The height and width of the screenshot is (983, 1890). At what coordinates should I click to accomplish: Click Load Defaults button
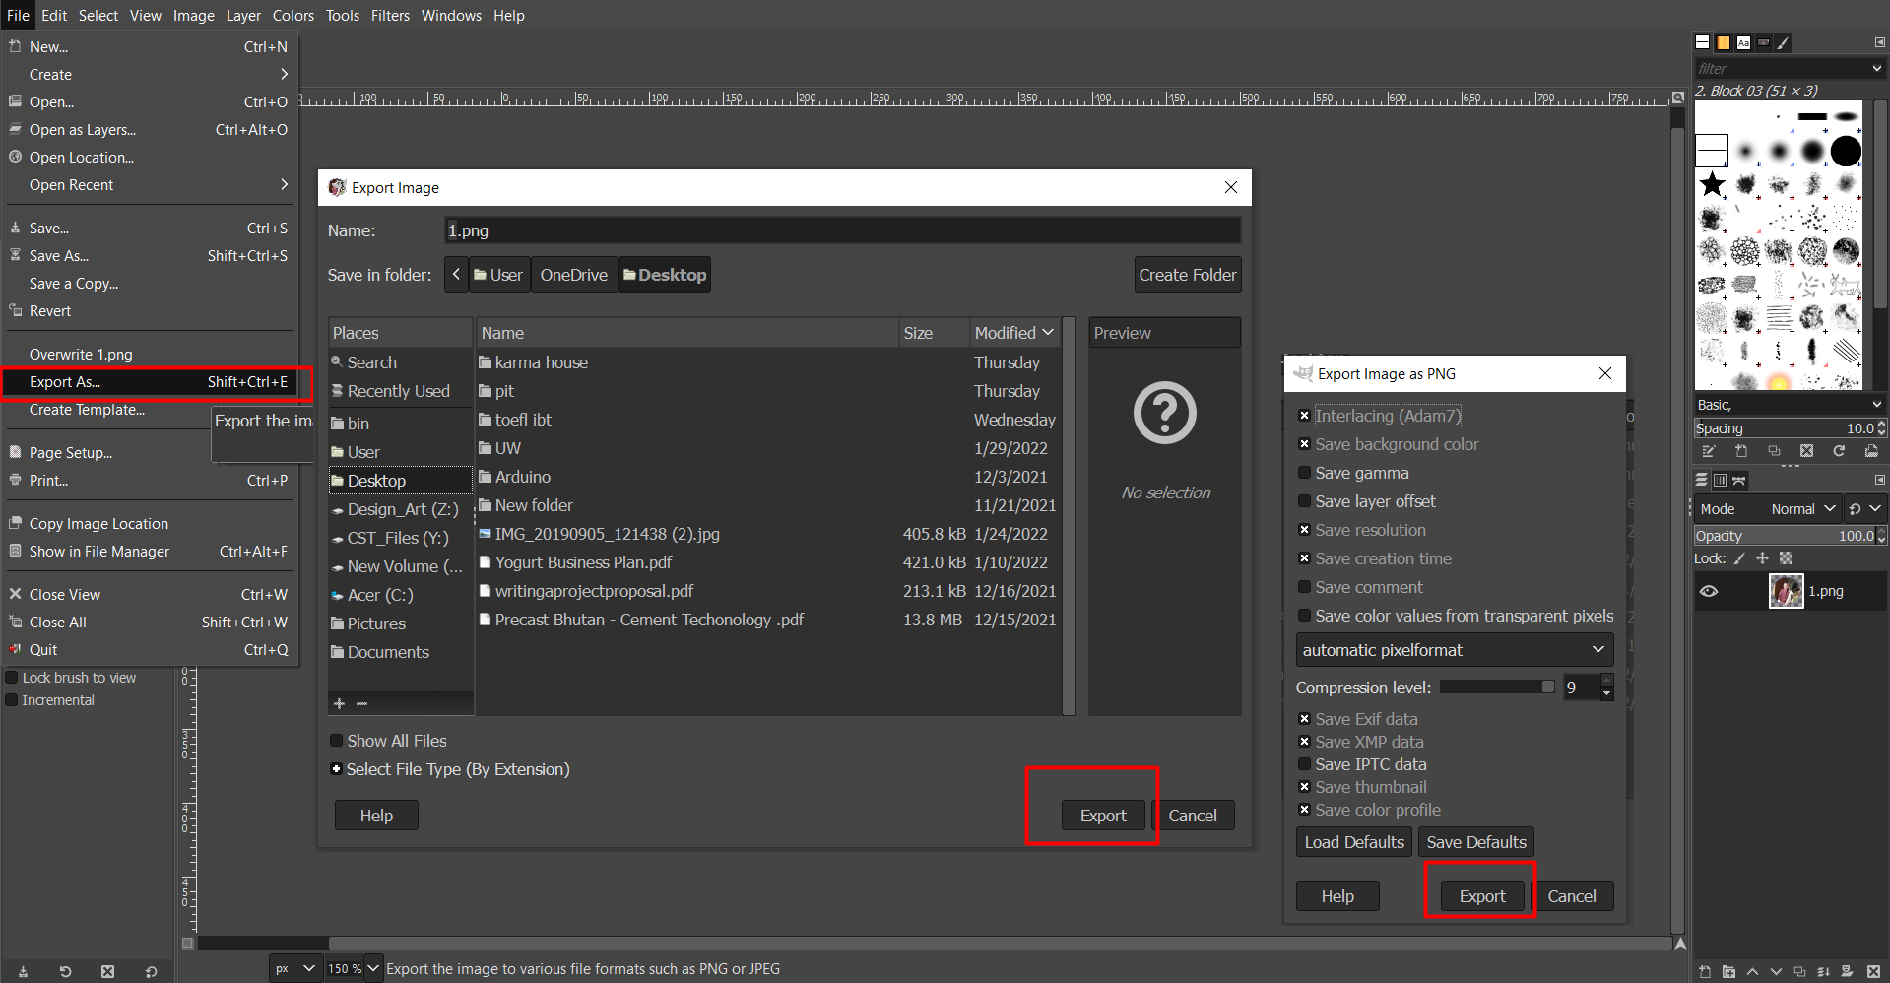pyautogui.click(x=1354, y=842)
